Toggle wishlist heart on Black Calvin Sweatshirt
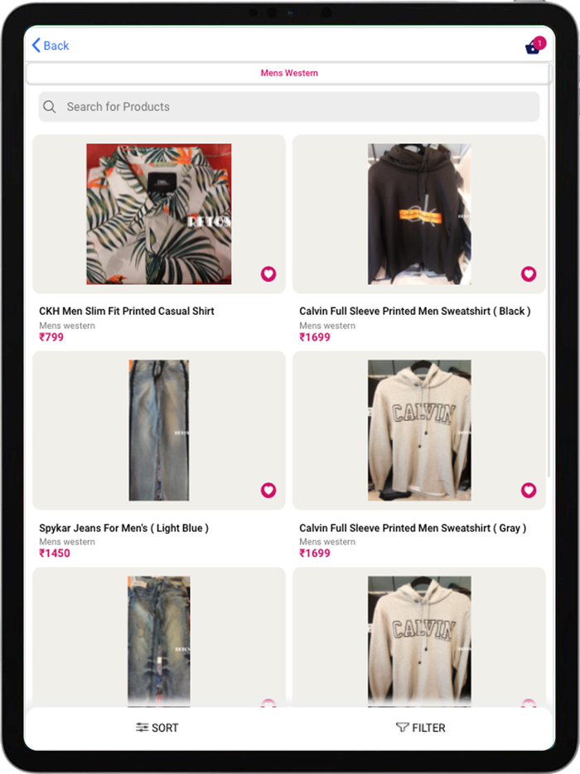This screenshot has width=580, height=774. click(x=529, y=274)
